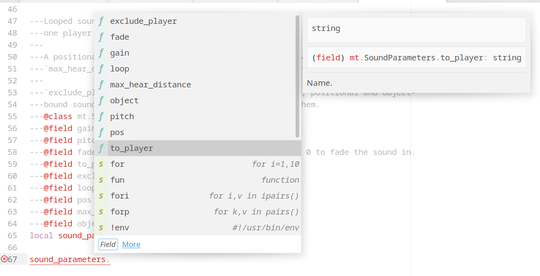Screen dimensions: 540x276
Task: Click the field icon beside gain
Action: click(x=101, y=53)
